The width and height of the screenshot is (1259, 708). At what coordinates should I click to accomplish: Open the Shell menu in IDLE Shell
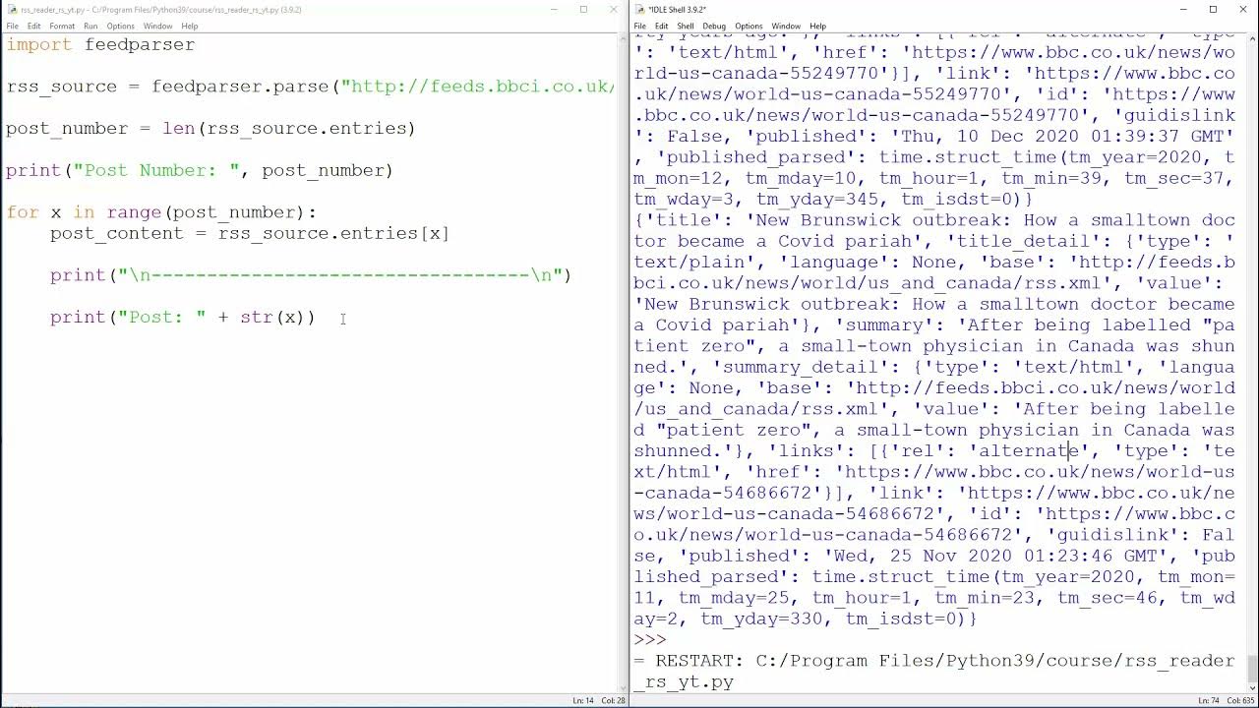point(686,26)
